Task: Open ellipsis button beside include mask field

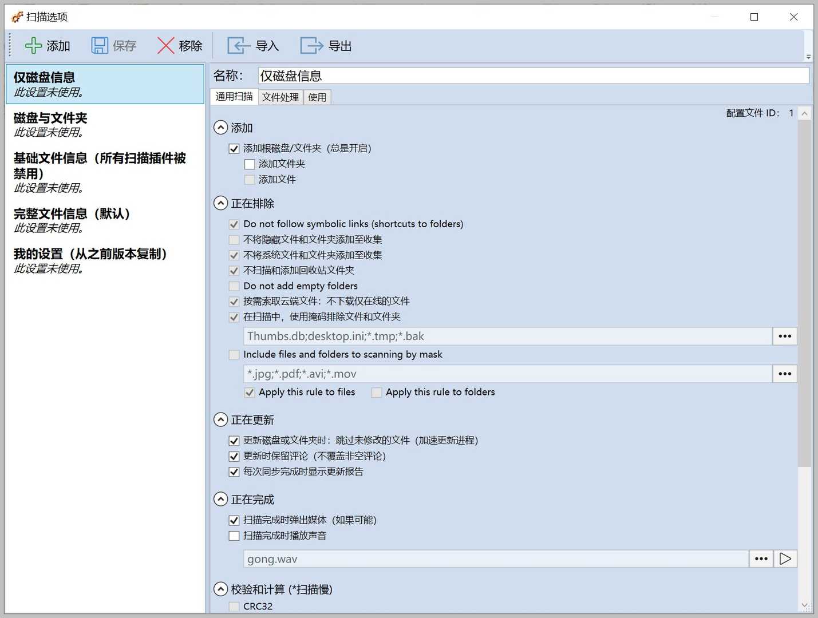Action: click(x=784, y=374)
